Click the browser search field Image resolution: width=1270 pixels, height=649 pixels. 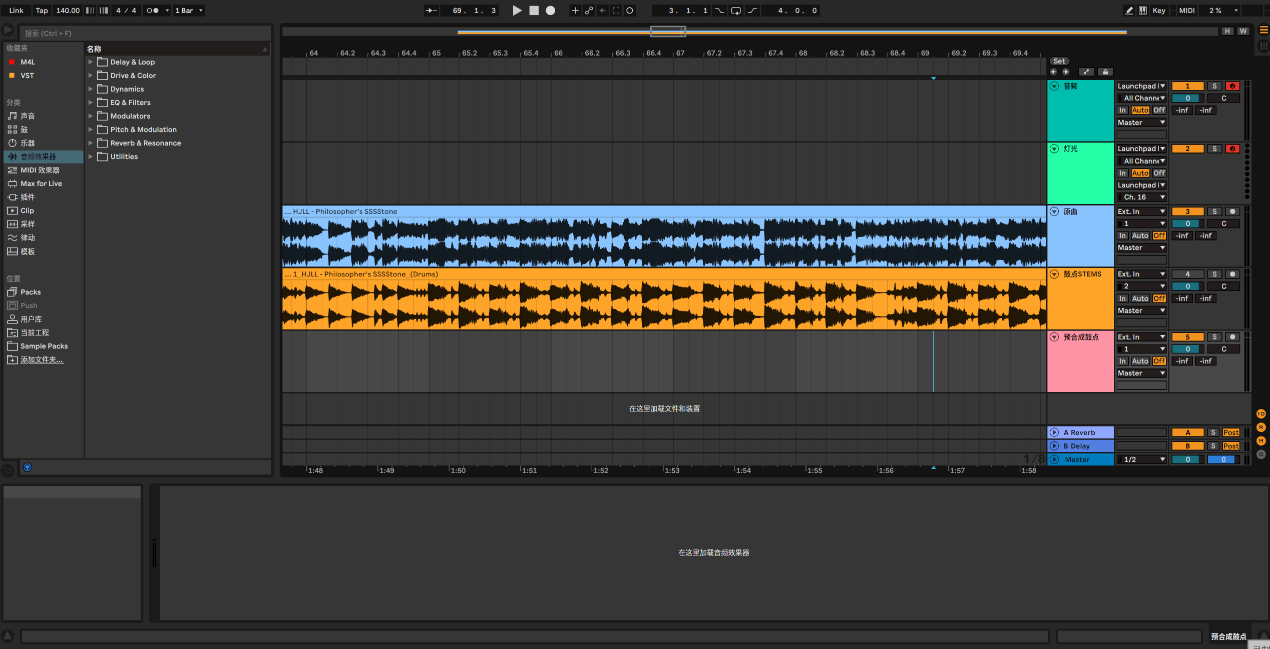(145, 33)
